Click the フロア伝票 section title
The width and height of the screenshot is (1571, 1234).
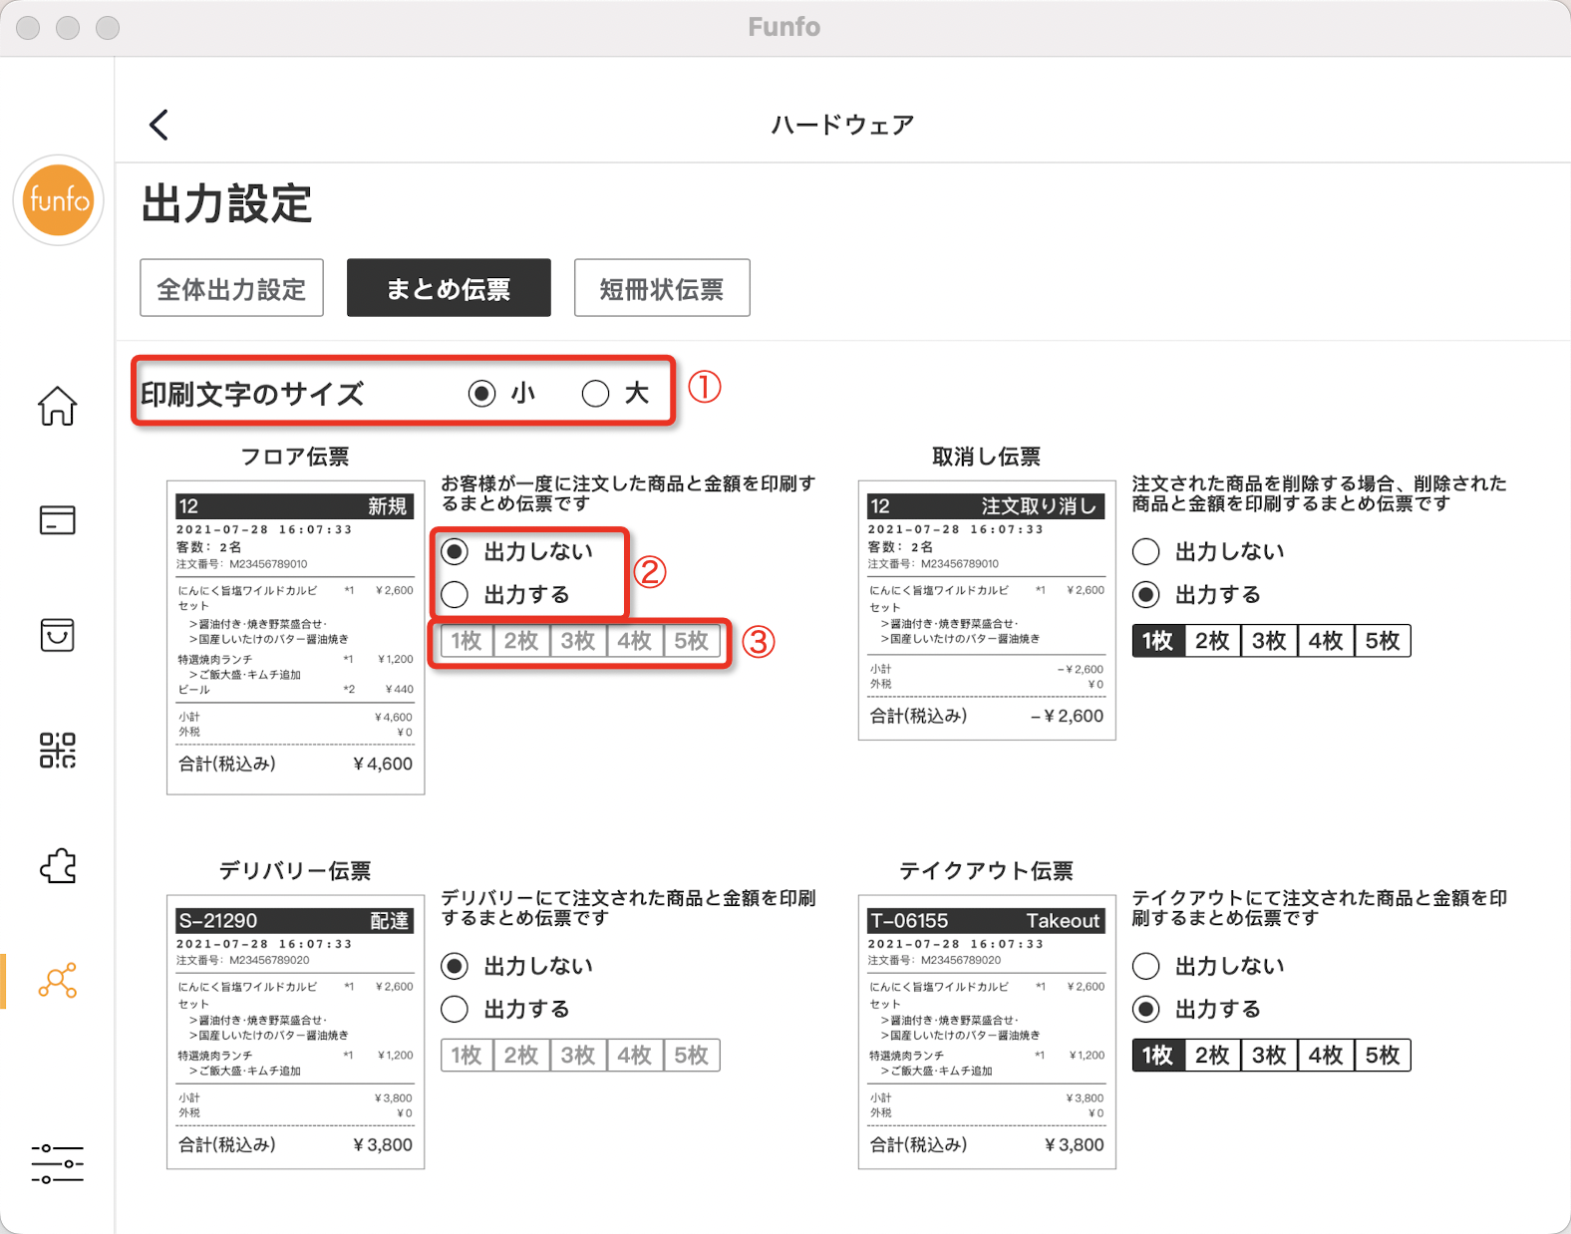[295, 457]
